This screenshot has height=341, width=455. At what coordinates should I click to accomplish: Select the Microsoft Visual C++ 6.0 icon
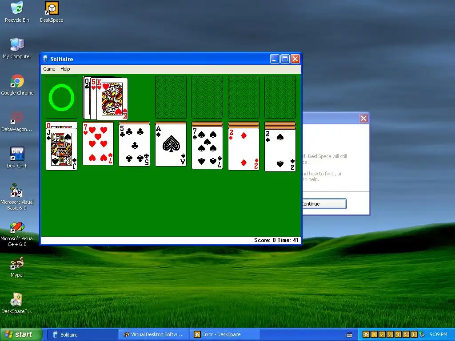tap(17, 234)
